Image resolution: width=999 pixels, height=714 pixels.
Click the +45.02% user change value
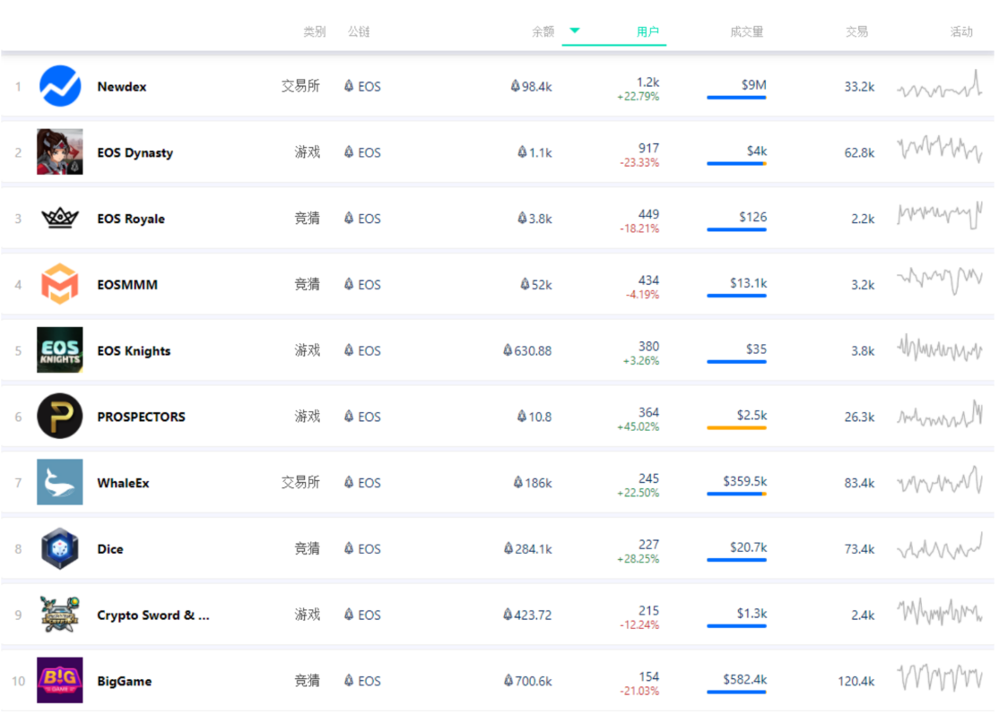(638, 427)
